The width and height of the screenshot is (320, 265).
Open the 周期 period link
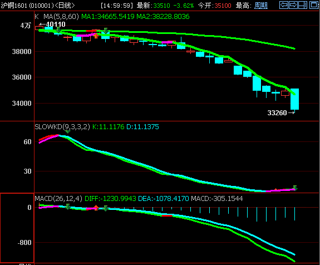pyautogui.click(x=261, y=6)
